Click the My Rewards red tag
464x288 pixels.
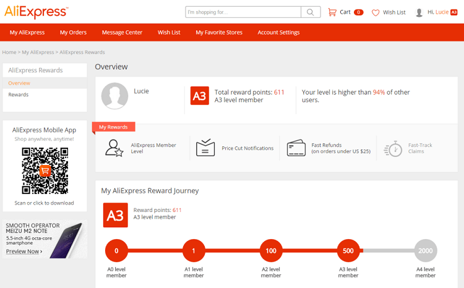(x=114, y=127)
